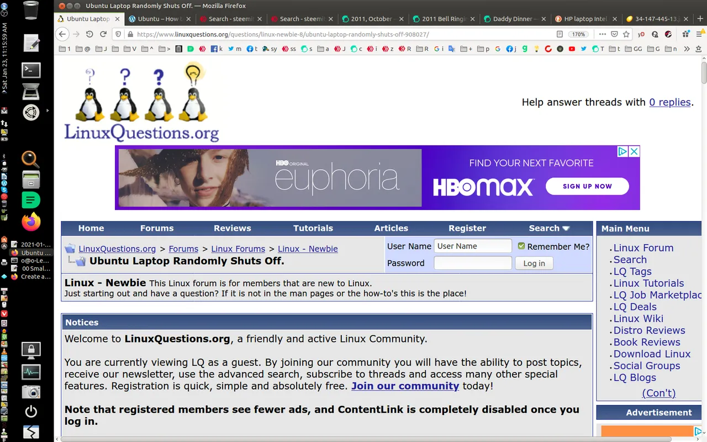Select 'o@o-Le...' terminal window in dock list
This screenshot has width=707, height=442.
(x=31, y=260)
